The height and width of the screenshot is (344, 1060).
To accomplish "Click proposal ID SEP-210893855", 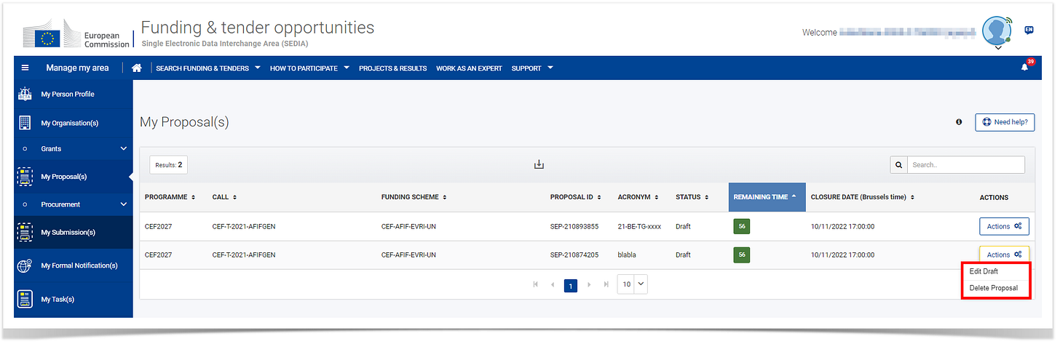I will tap(574, 227).
